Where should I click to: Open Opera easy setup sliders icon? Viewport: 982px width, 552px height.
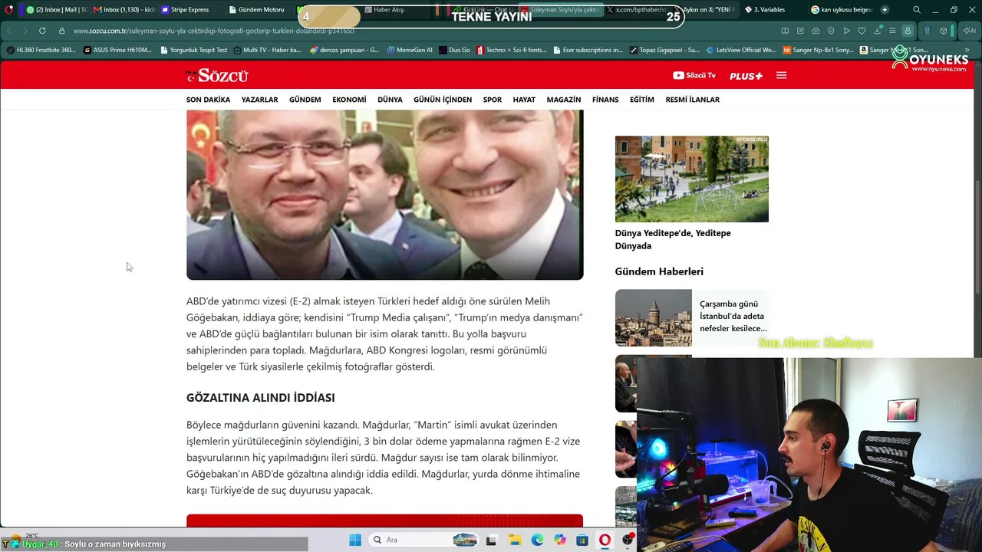click(892, 31)
